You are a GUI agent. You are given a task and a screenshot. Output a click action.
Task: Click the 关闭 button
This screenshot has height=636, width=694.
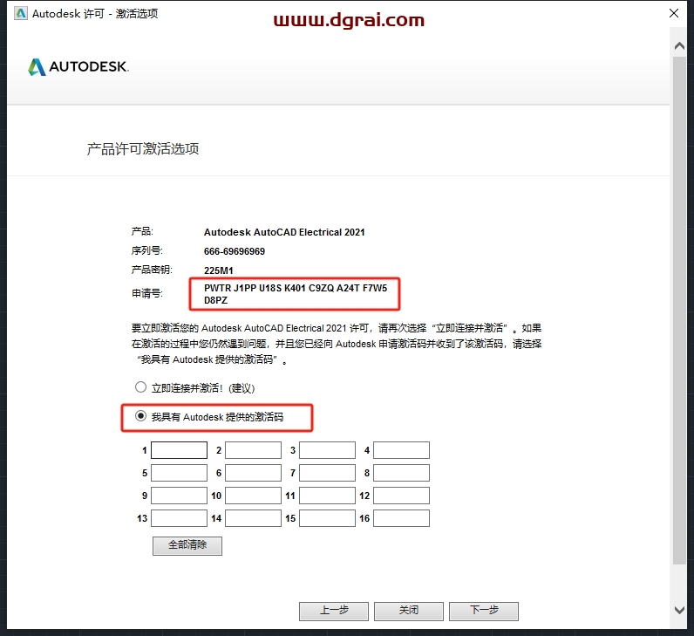click(x=409, y=612)
